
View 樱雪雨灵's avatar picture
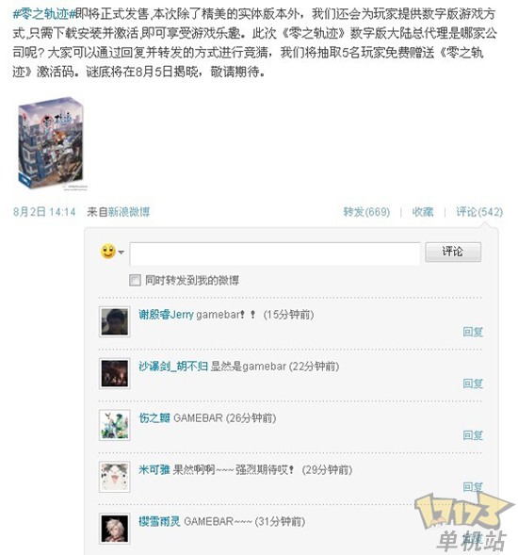pos(114,529)
